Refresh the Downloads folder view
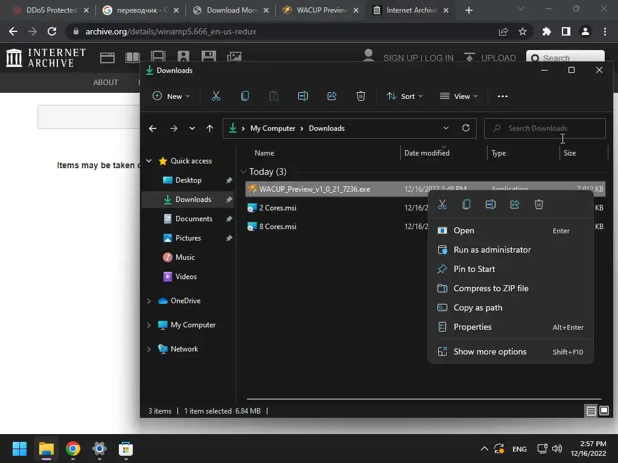 click(466, 128)
